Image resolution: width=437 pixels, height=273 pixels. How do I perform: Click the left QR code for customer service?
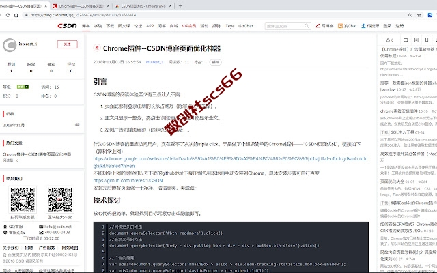pyautogui.click(x=23, y=199)
